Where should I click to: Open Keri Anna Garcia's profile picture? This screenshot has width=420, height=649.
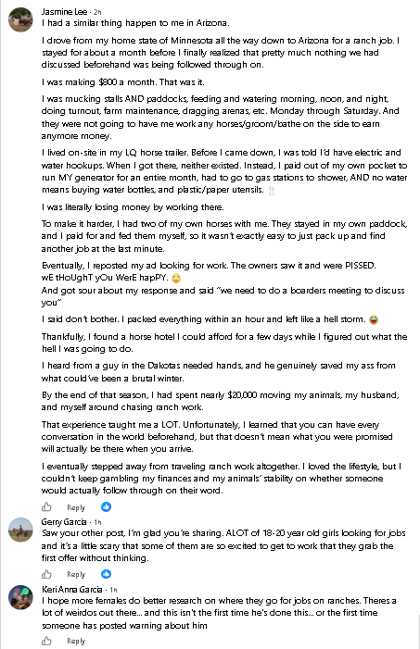click(20, 597)
